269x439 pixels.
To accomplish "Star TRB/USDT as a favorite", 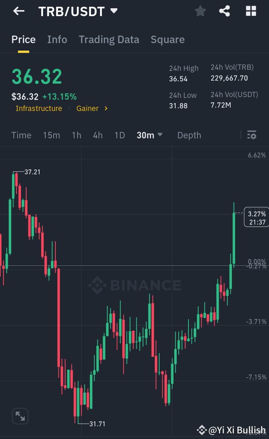I will point(200,11).
